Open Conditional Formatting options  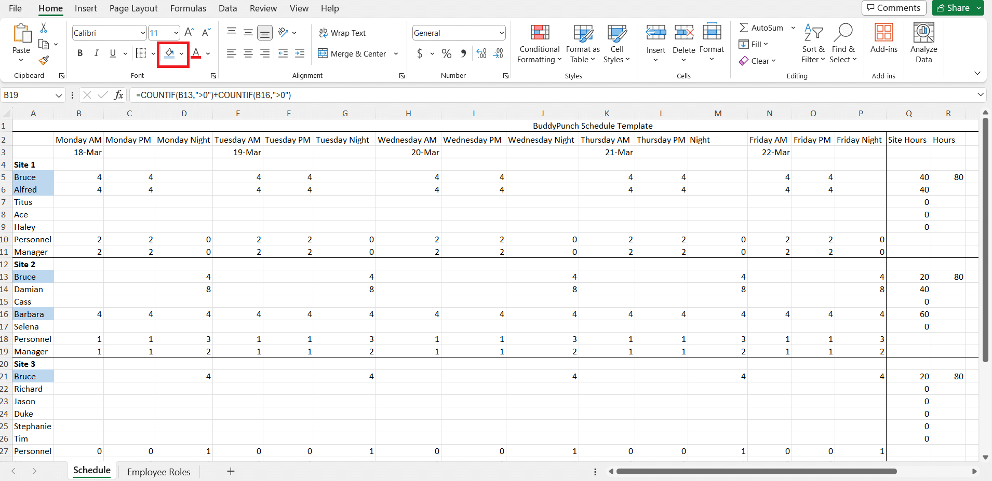(x=539, y=45)
